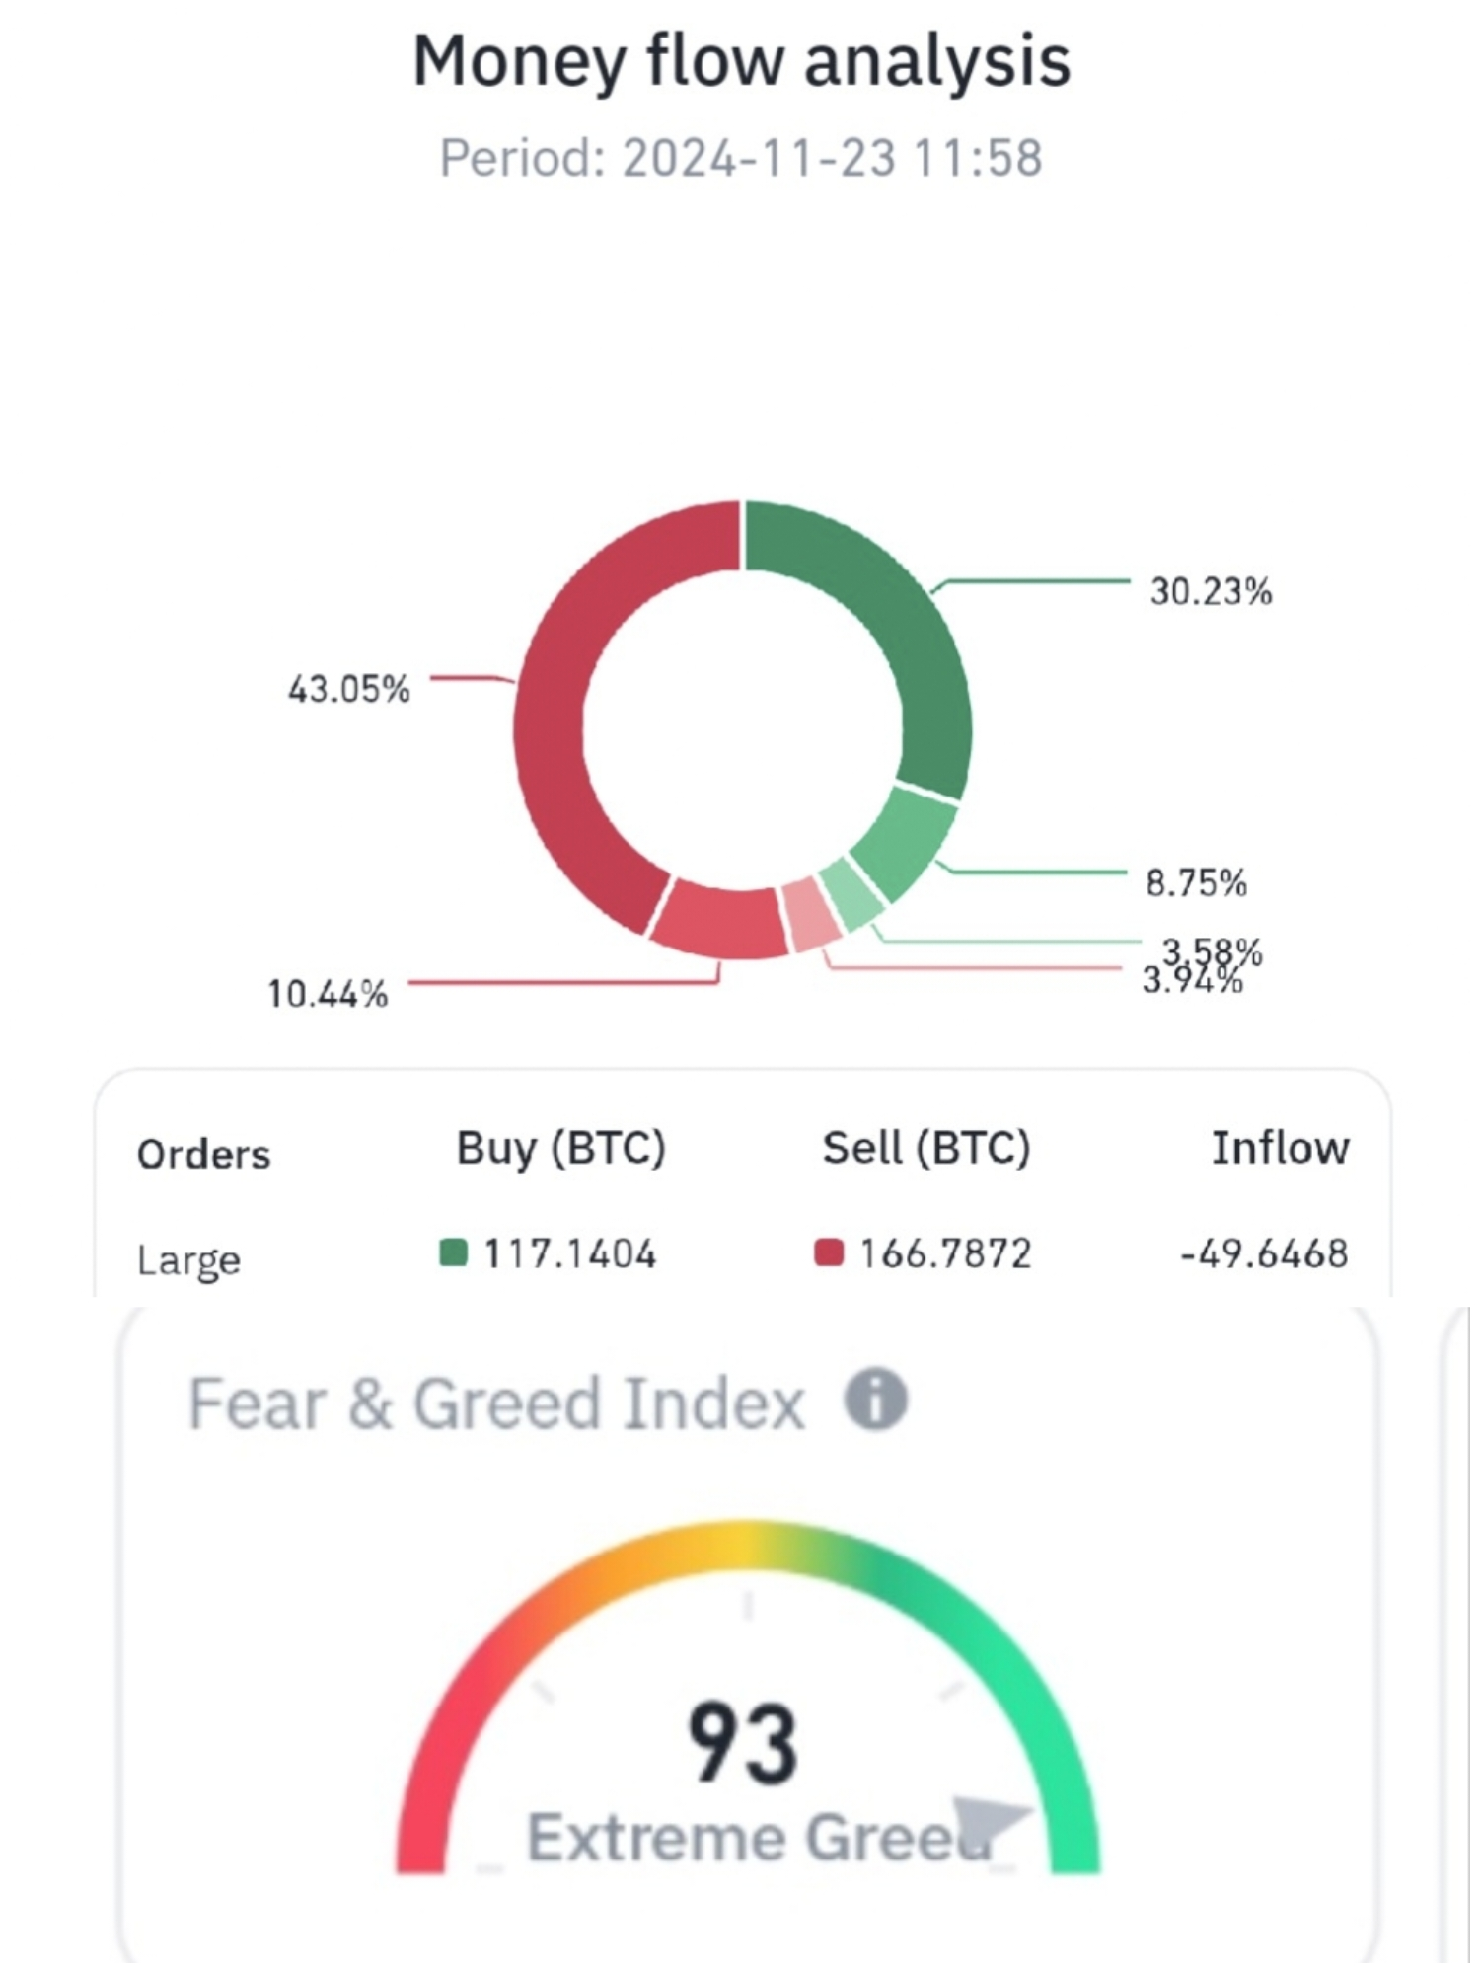Click the gauge pointer arrow marker
This screenshot has width=1480, height=1973.
990,1822
